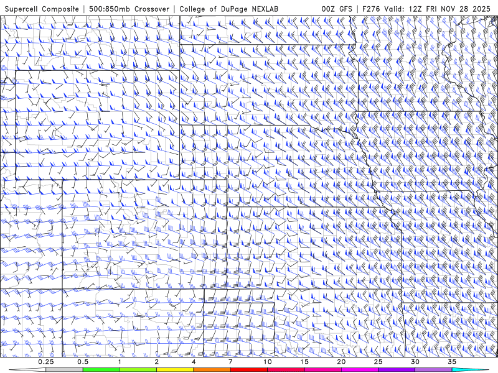The image size is (498, 373).
Task: Select the '500:850mb Crossover' header label
Action: pyautogui.click(x=129, y=9)
